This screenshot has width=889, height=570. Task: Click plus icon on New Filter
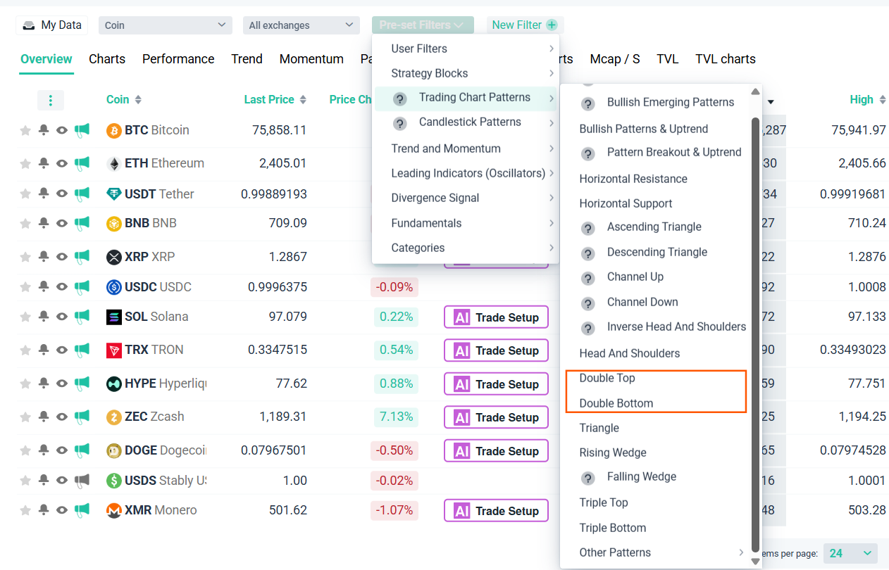click(x=552, y=25)
